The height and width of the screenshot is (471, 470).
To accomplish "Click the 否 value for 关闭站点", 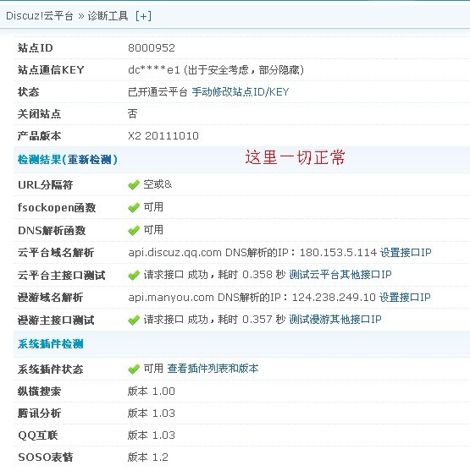I will pyautogui.click(x=133, y=114).
